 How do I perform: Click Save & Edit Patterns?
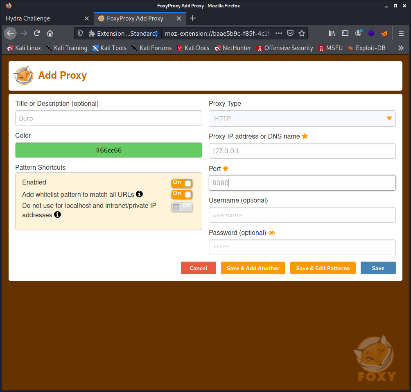click(323, 268)
